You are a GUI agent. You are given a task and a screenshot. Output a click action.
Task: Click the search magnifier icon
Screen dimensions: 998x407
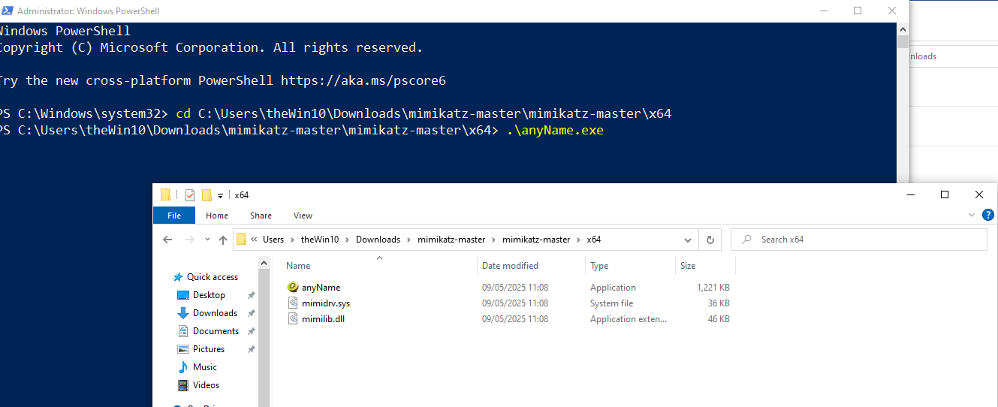click(747, 240)
